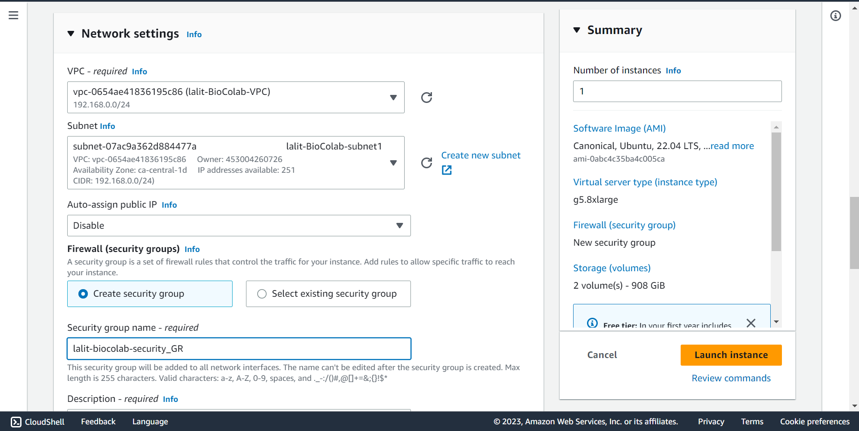Open the info panel circle icon
This screenshot has width=859, height=431.
(x=836, y=16)
